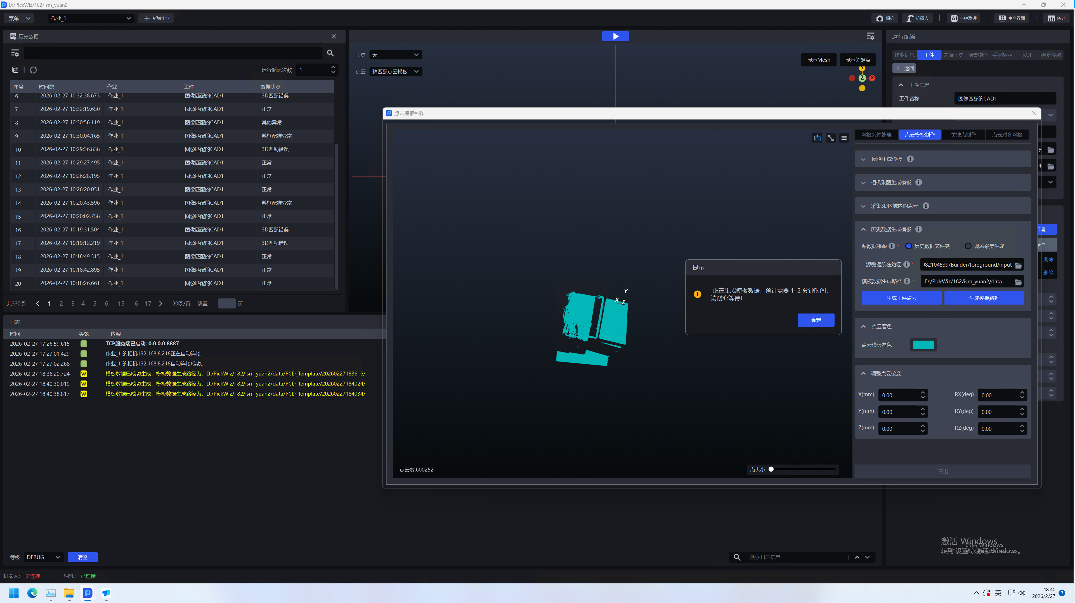Select the 现场采集生成 radio option

click(968, 246)
